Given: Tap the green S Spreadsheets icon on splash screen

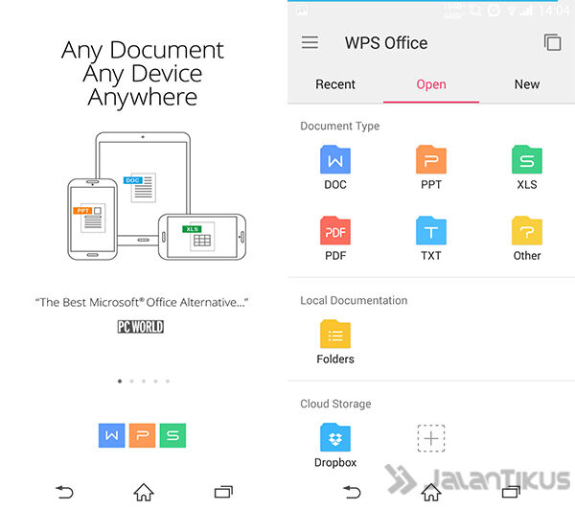Looking at the screenshot, I should click(172, 435).
